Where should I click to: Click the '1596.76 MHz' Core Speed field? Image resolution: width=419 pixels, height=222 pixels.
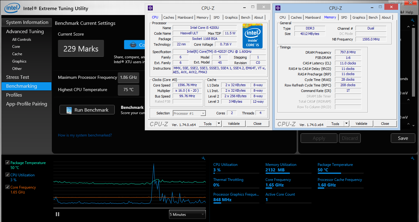187,85
